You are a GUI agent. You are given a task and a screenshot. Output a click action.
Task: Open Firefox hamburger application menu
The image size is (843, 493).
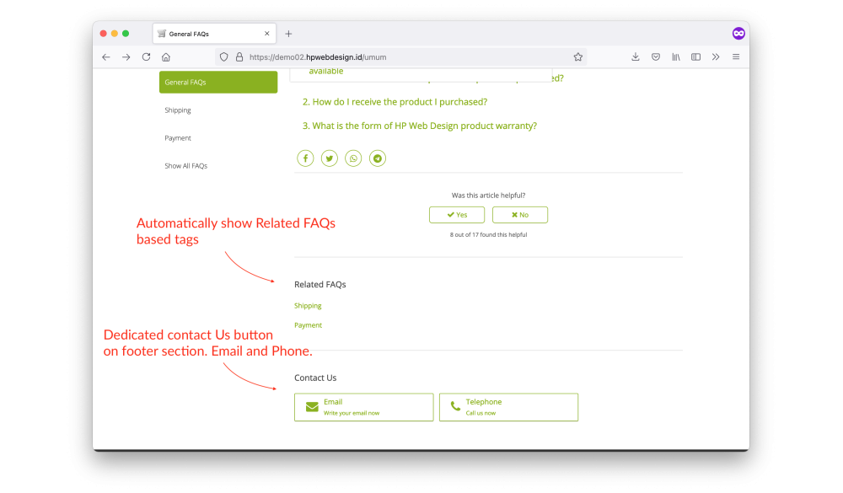pyautogui.click(x=736, y=57)
